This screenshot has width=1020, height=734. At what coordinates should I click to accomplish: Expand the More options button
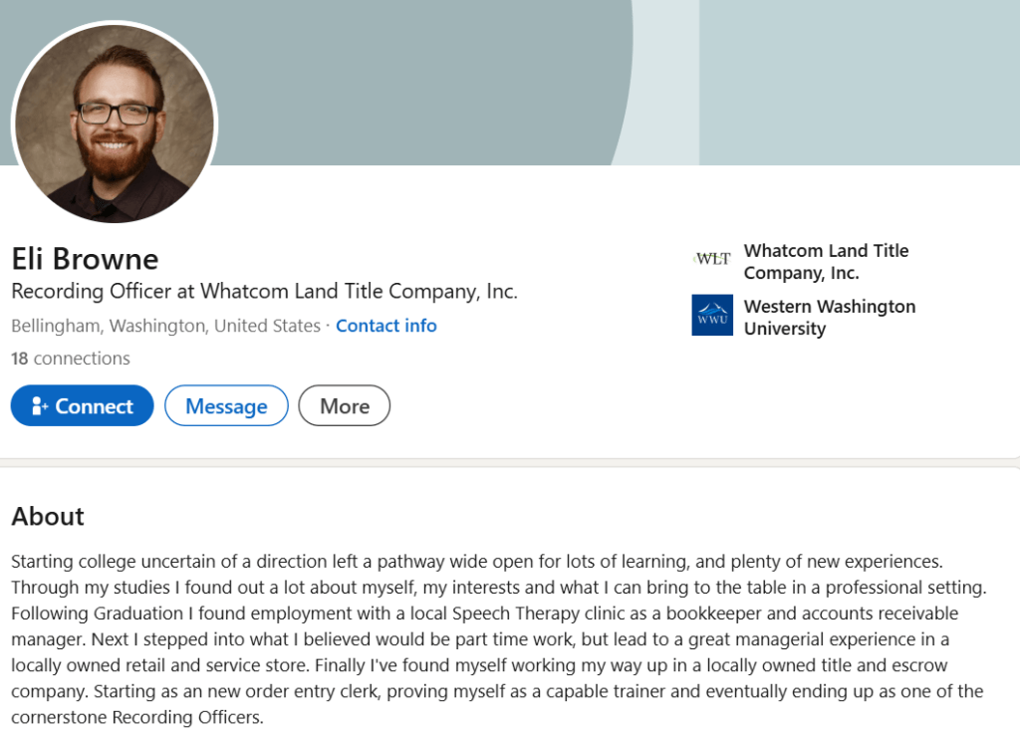tap(345, 406)
